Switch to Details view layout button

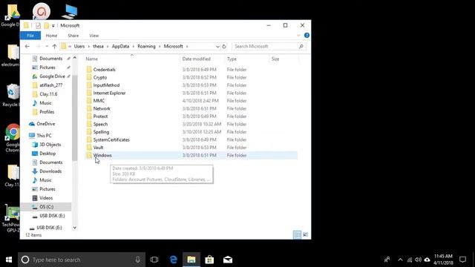click(x=297, y=234)
